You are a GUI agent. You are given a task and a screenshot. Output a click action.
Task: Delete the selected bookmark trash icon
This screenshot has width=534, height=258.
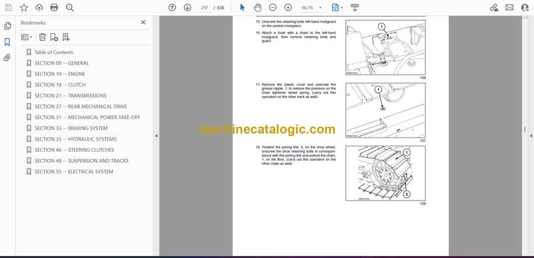tap(42, 37)
